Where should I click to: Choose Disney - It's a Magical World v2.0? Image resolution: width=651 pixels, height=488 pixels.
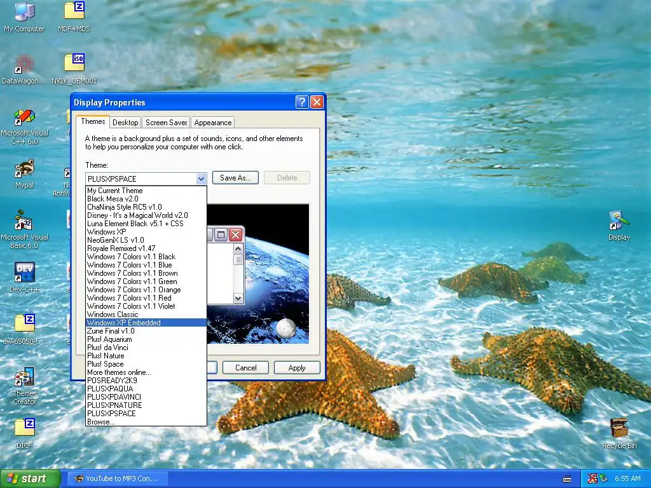146,215
